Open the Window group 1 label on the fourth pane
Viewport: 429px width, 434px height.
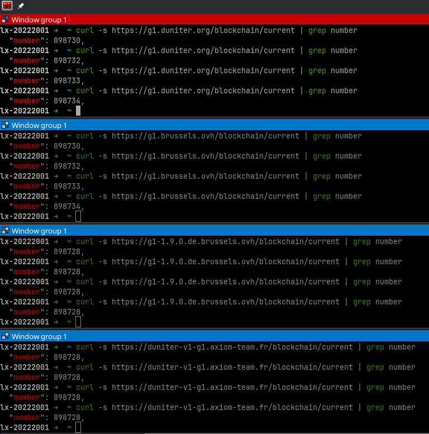39,336
